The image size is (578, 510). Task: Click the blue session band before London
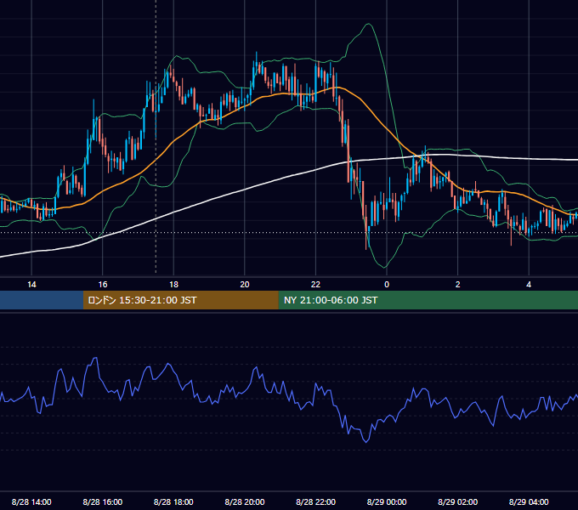(42, 300)
